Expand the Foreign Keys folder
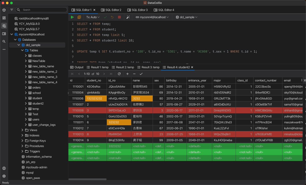The width and height of the screenshot is (306, 185). tap(22, 141)
